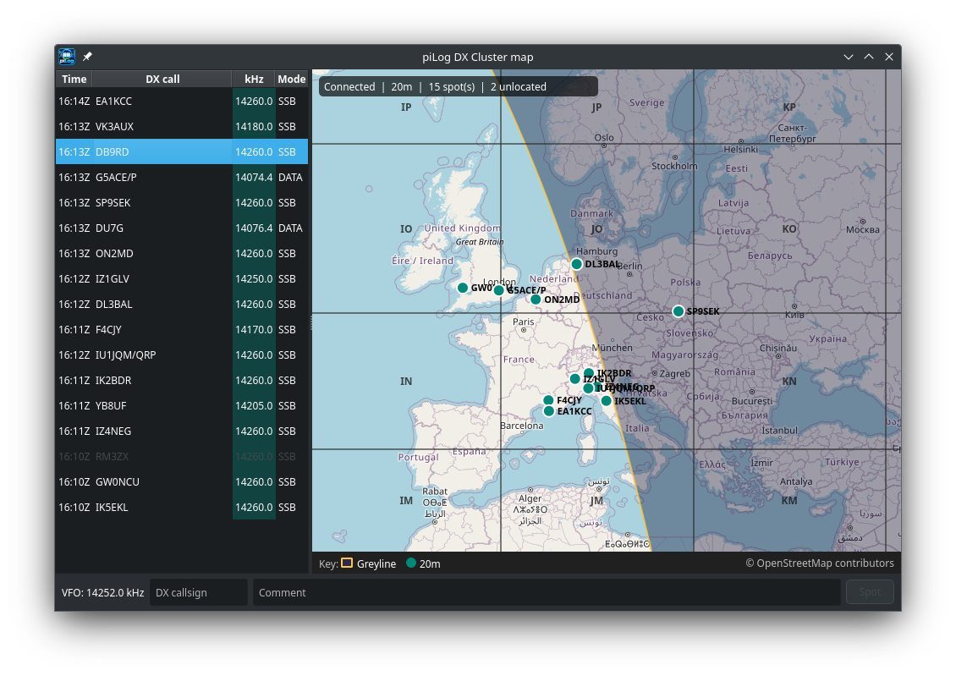Select the VK3AUX spot row
This screenshot has height=676, width=956.
[x=182, y=127]
